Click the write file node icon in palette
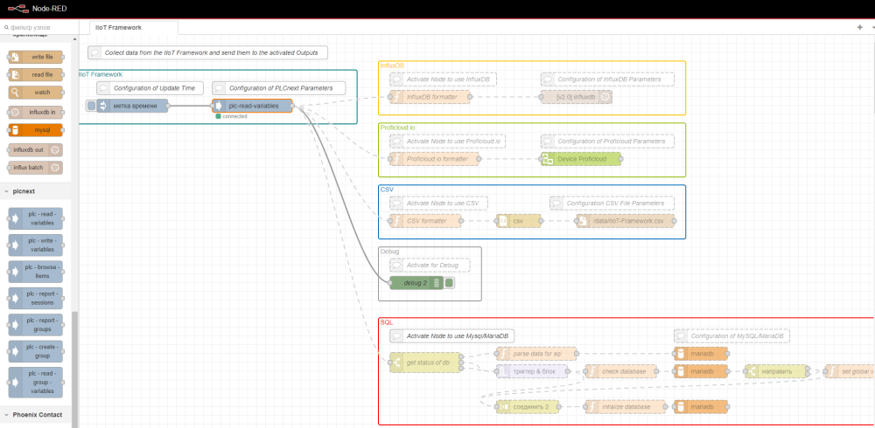The width and height of the screenshot is (875, 428). point(16,56)
